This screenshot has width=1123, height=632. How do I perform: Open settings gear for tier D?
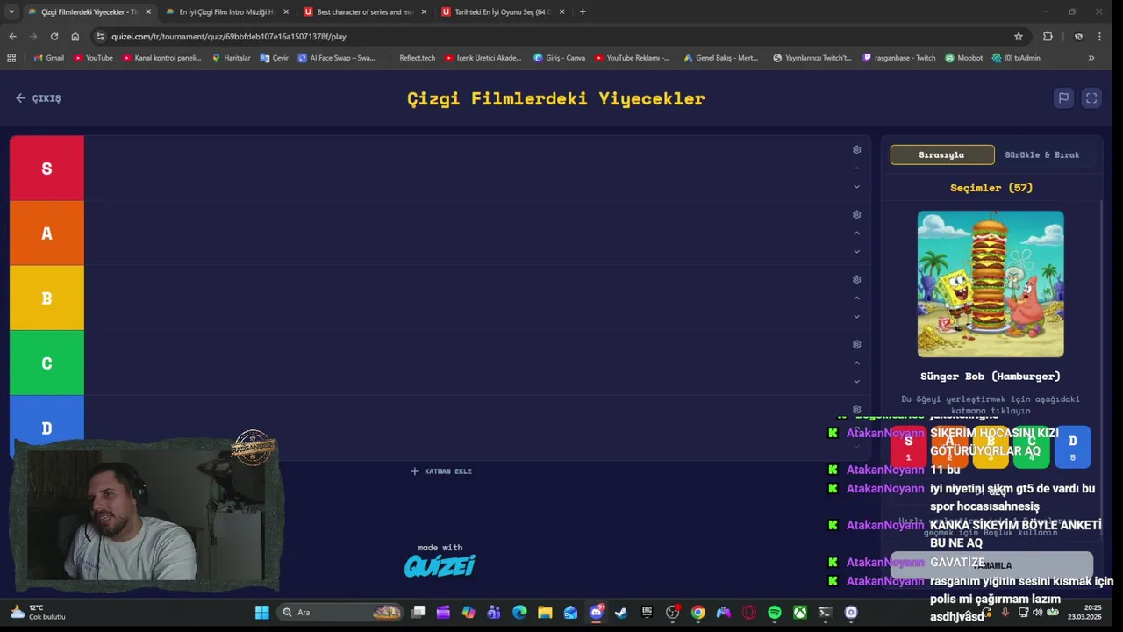coord(856,409)
